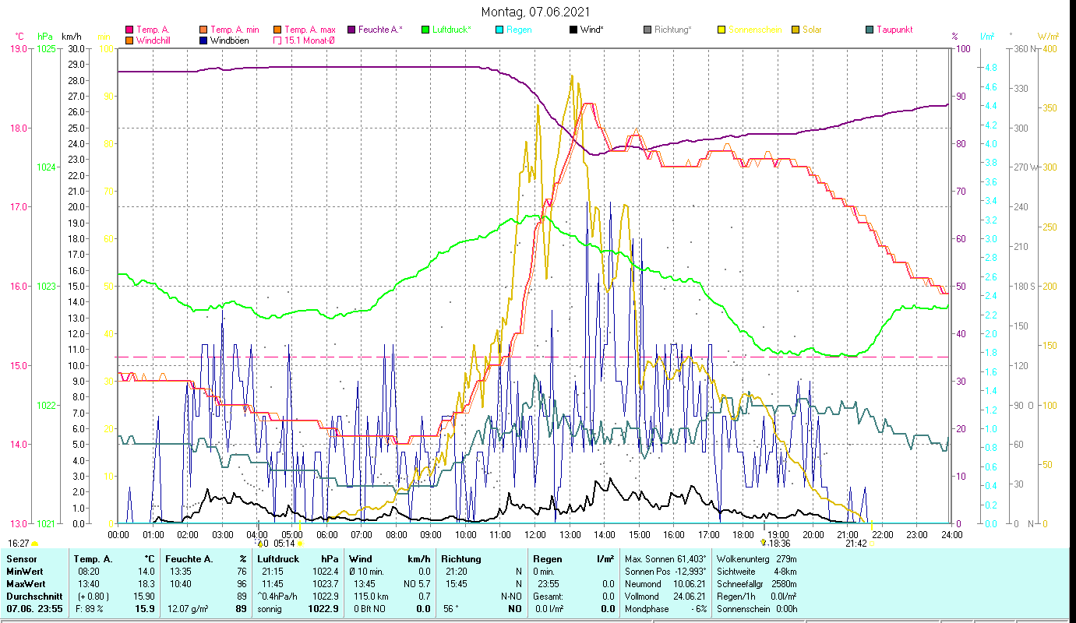The height and width of the screenshot is (623, 1076).
Task: Click the Windchill legend color square
Action: 129,40
